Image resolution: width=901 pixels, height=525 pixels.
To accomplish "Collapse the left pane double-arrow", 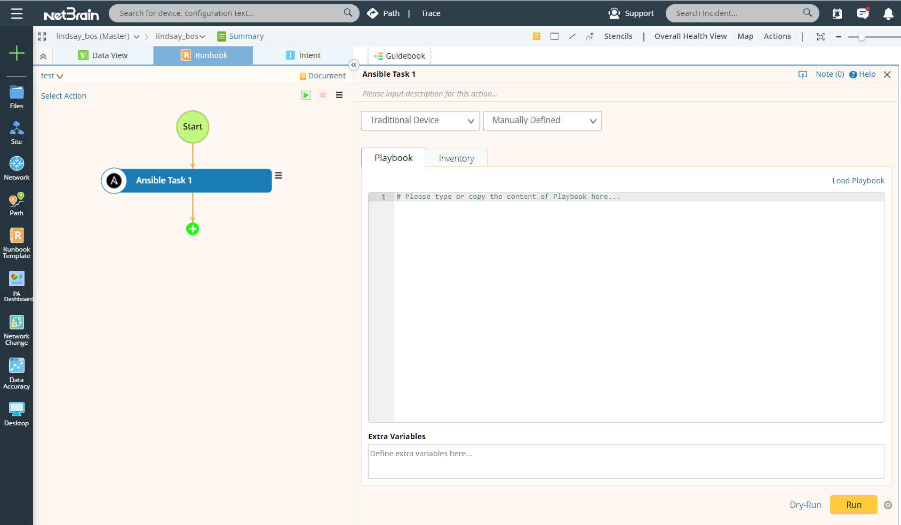I will pyautogui.click(x=353, y=65).
